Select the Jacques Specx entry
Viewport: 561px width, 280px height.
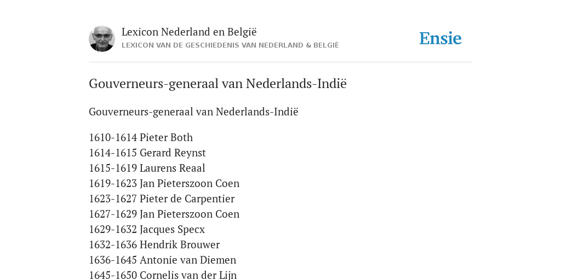pyautogui.click(x=172, y=229)
